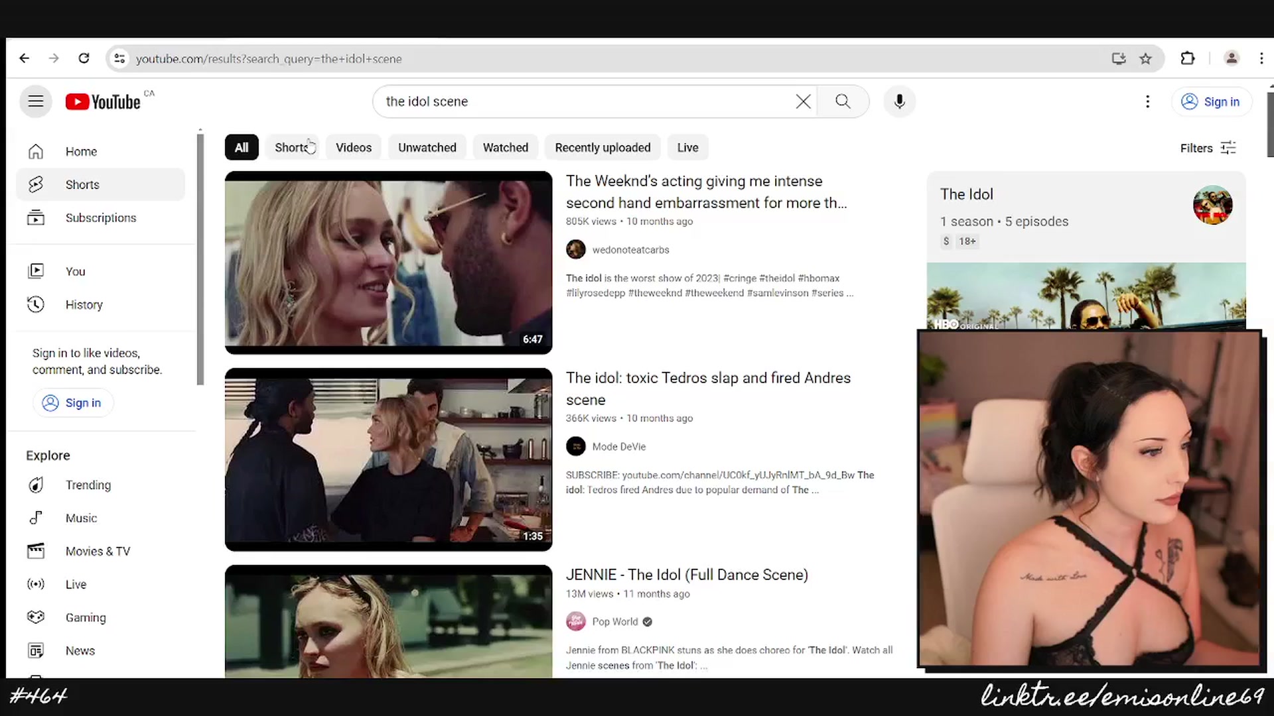Image resolution: width=1274 pixels, height=716 pixels.
Task: Visit wedonoteatcarbs channel
Action: point(630,250)
